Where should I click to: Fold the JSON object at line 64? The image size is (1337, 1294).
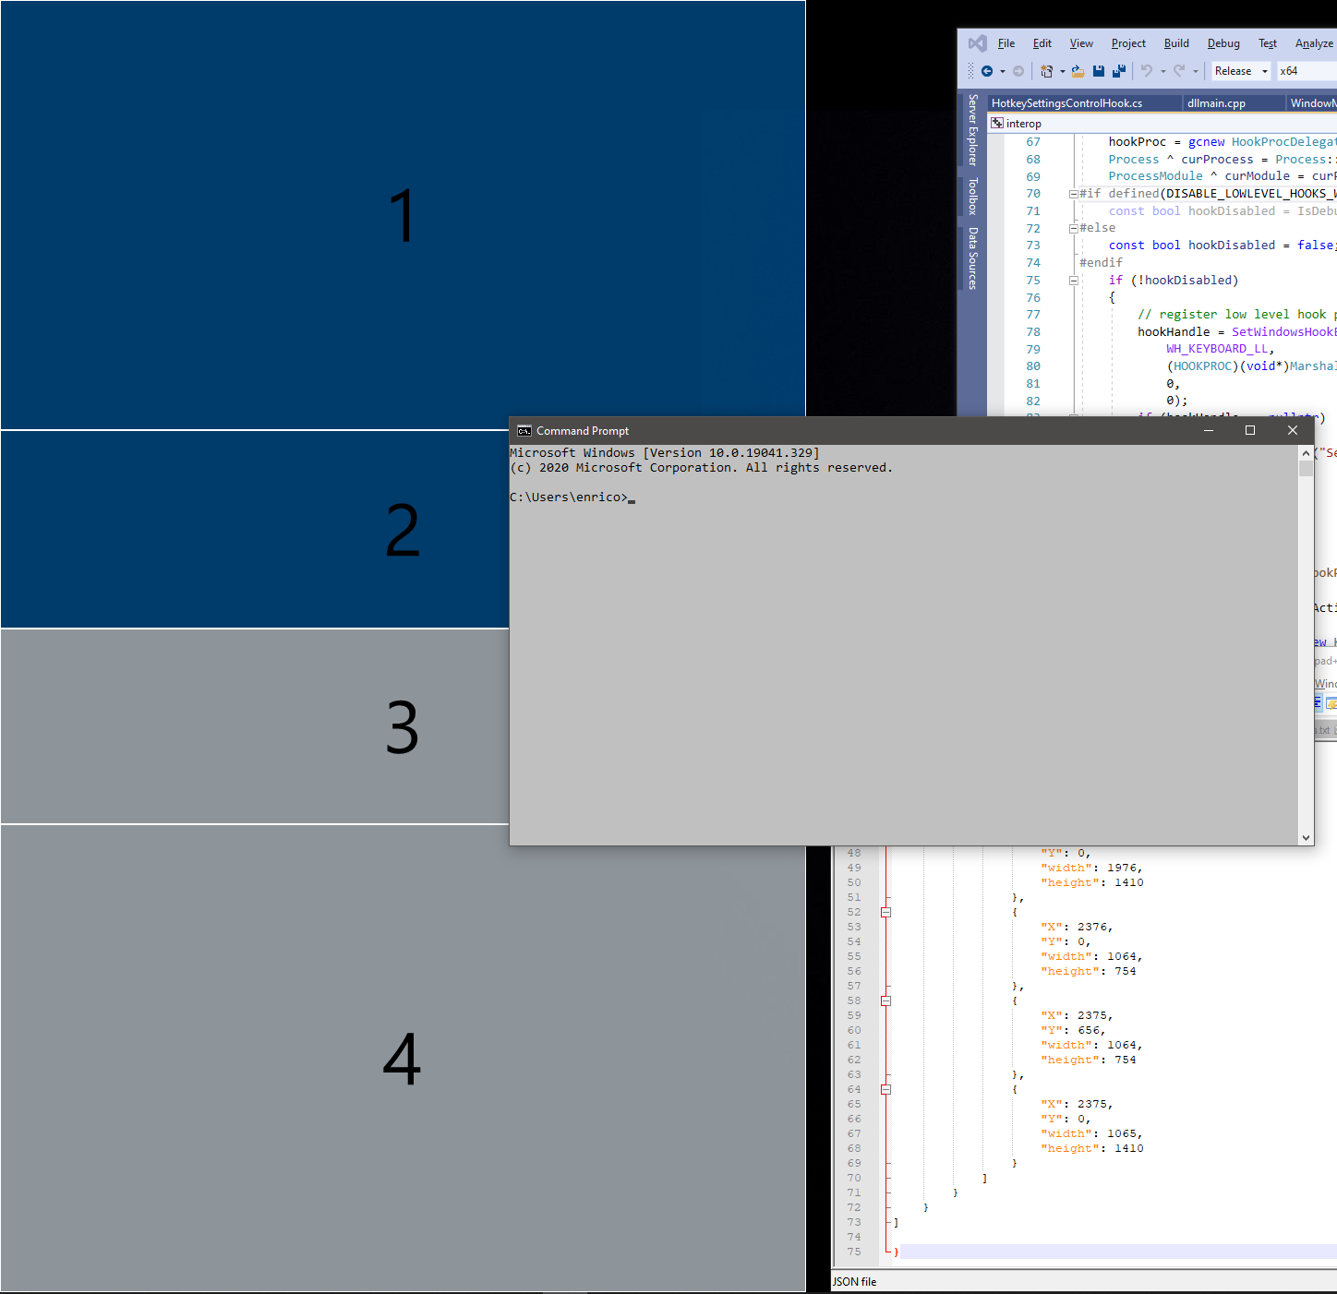pos(885,1089)
